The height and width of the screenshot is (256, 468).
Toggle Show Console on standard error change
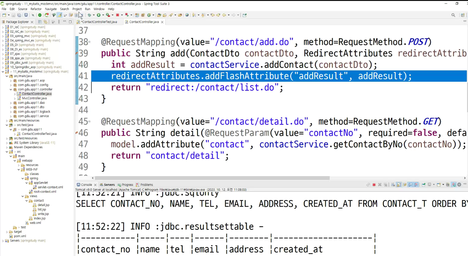click(x=416, y=185)
